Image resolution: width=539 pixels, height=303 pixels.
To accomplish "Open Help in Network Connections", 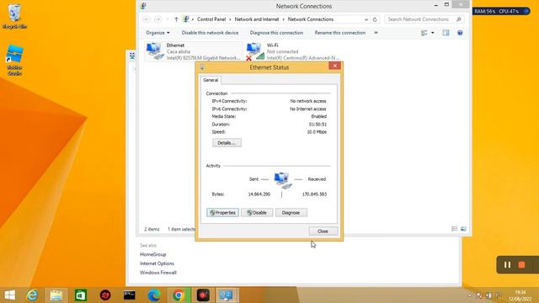I will click(x=460, y=33).
